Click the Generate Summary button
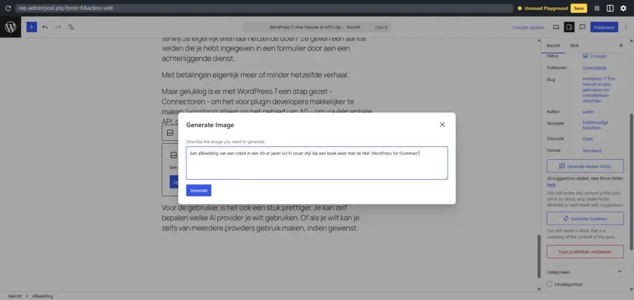The height and width of the screenshot is (300, 634). coord(585,219)
